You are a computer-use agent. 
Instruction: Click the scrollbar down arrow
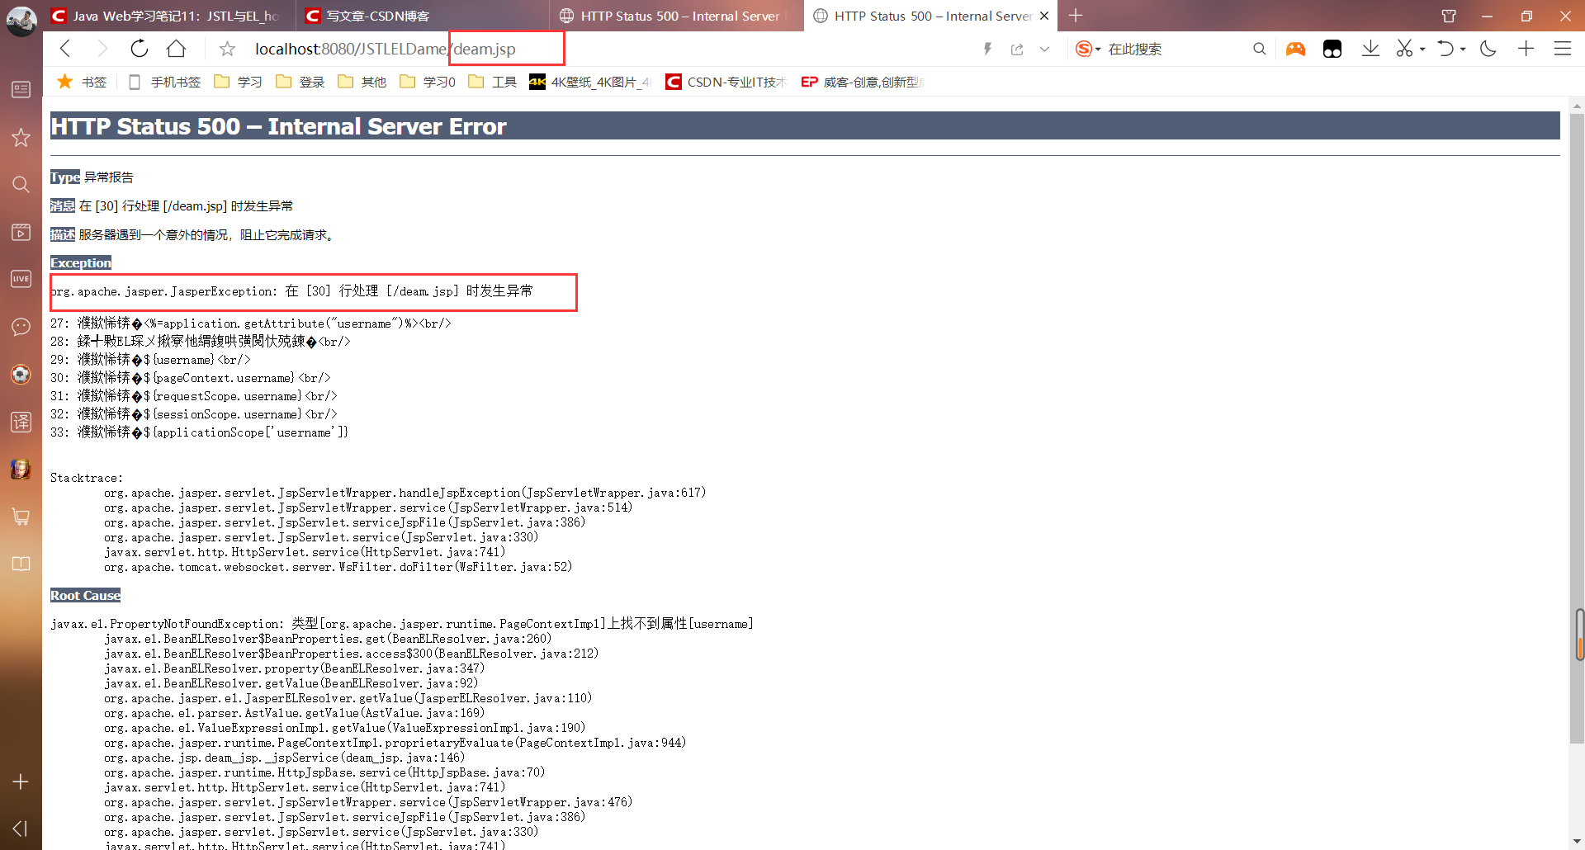coord(1577,842)
